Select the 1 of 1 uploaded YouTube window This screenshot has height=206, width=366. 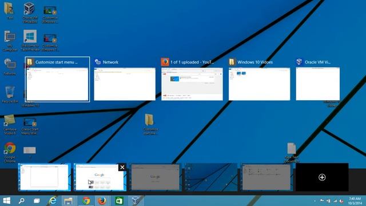pyautogui.click(x=192, y=80)
